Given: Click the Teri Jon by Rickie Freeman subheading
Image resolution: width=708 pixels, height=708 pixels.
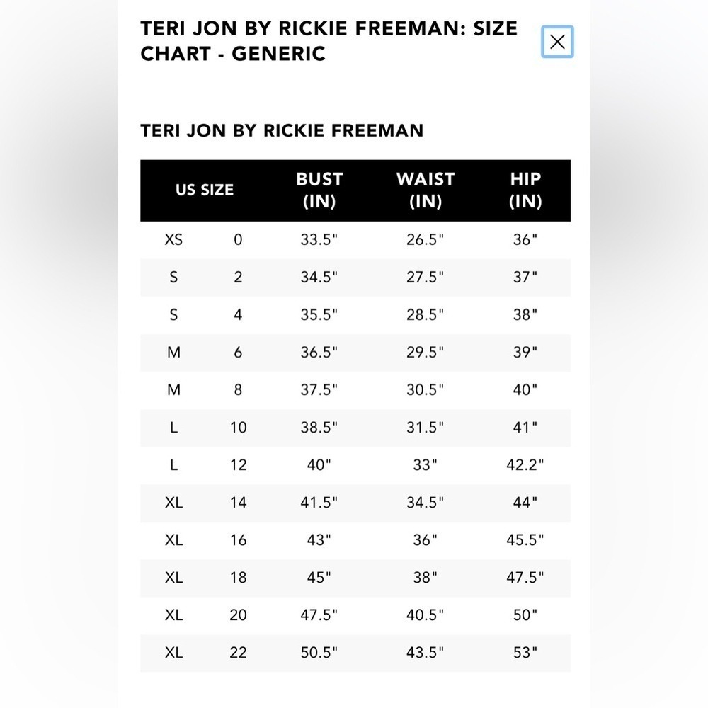Looking at the screenshot, I should (x=282, y=131).
